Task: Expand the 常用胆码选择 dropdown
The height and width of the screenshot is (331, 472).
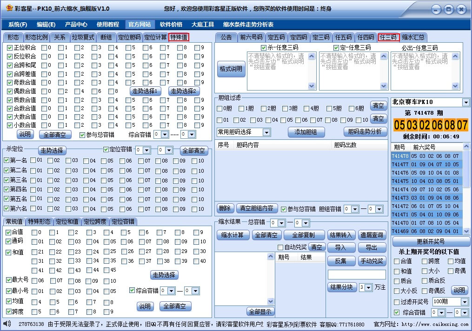Action: click(266, 132)
